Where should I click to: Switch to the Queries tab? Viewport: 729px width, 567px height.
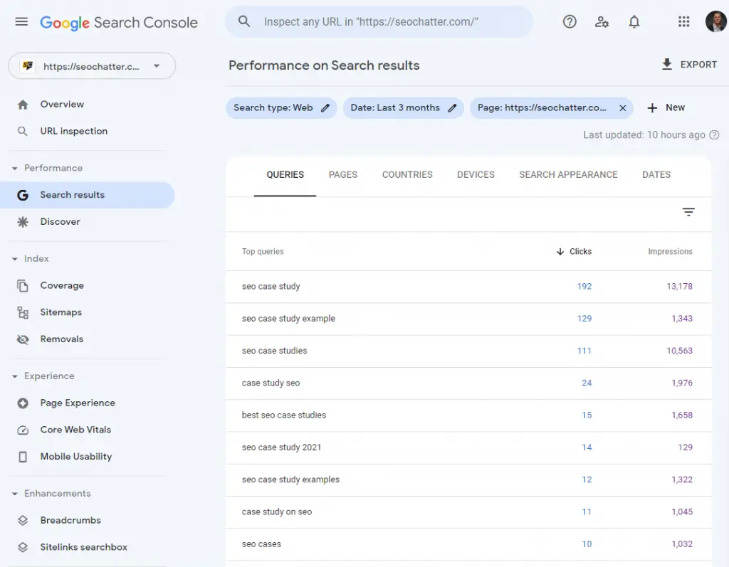(x=285, y=175)
